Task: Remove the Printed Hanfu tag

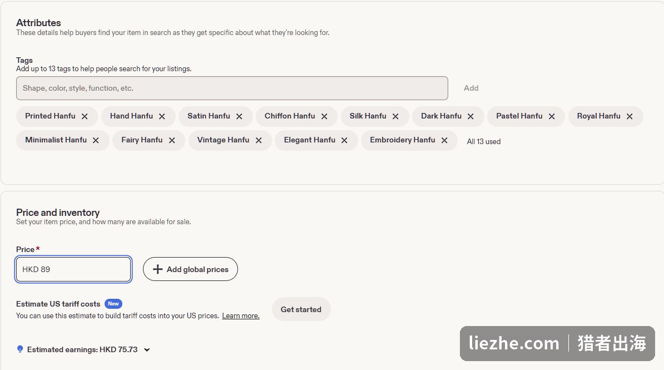Action: pos(85,116)
